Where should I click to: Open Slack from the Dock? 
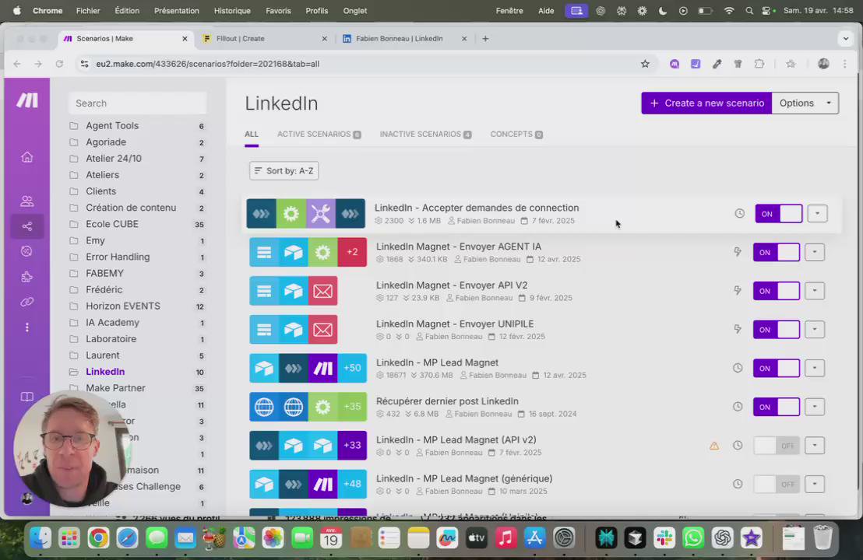(x=664, y=537)
